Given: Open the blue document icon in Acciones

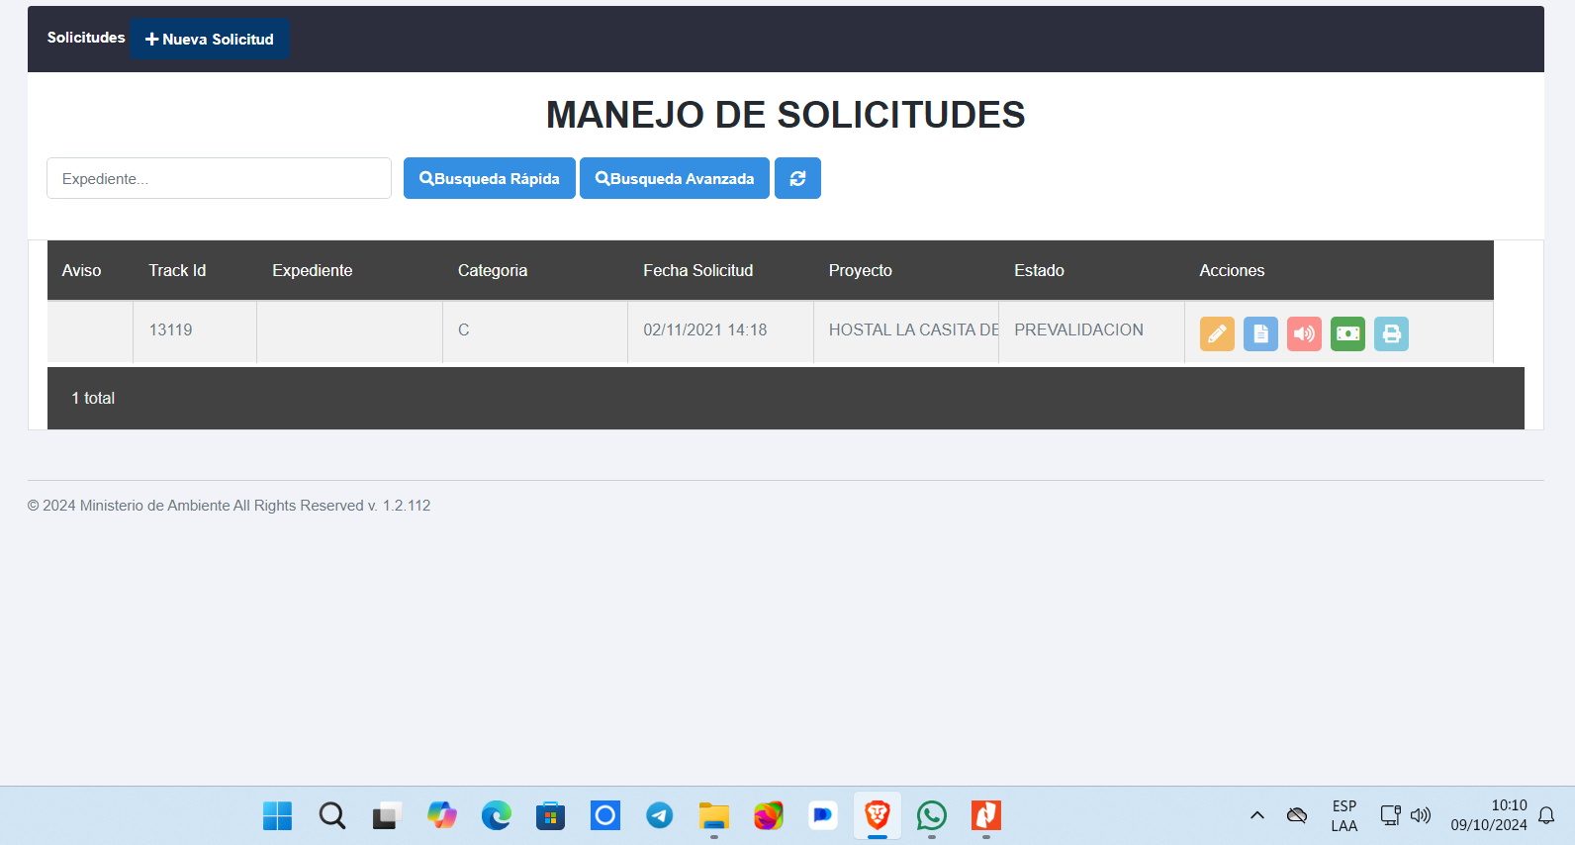Looking at the screenshot, I should (1260, 333).
